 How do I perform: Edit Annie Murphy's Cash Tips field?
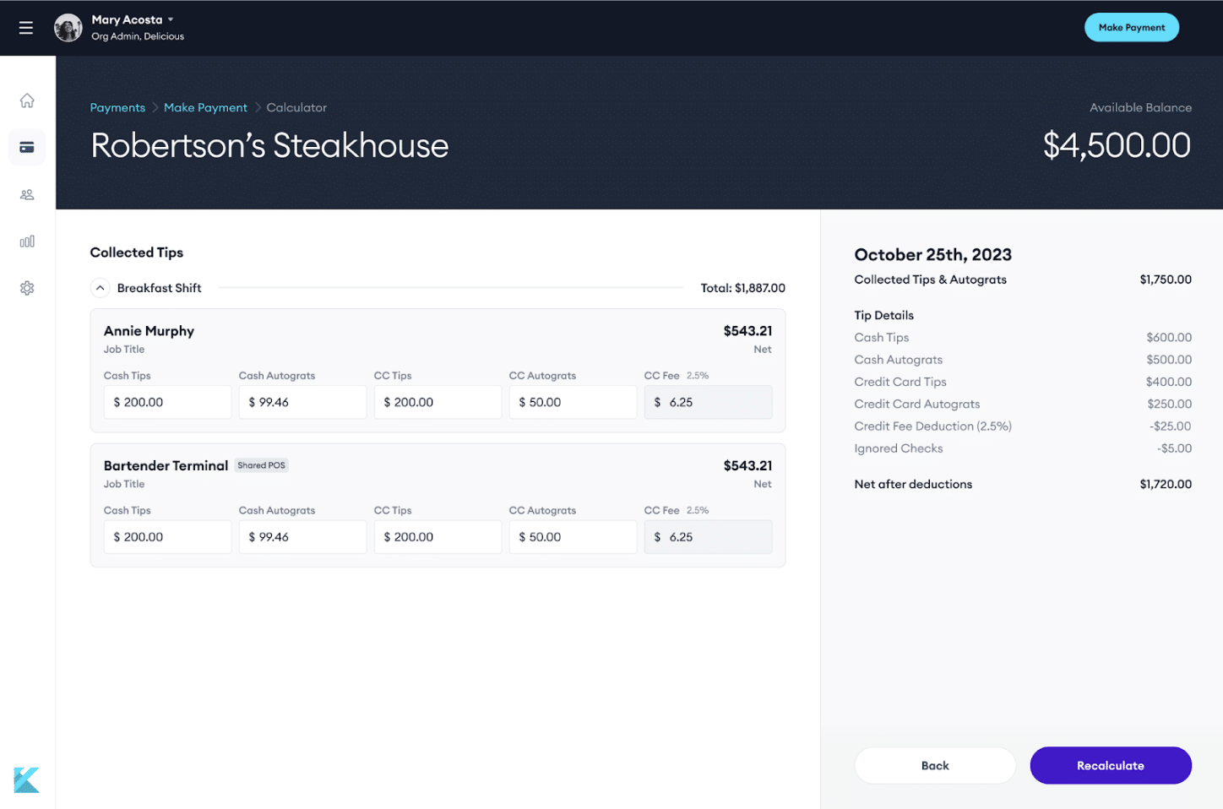coord(167,402)
